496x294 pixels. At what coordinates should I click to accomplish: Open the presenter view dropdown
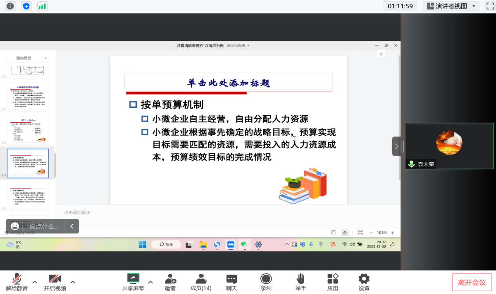point(451,6)
